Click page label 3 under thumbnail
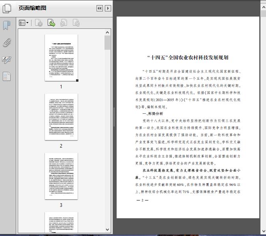The height and width of the screenshot is (236, 266). 61,205
